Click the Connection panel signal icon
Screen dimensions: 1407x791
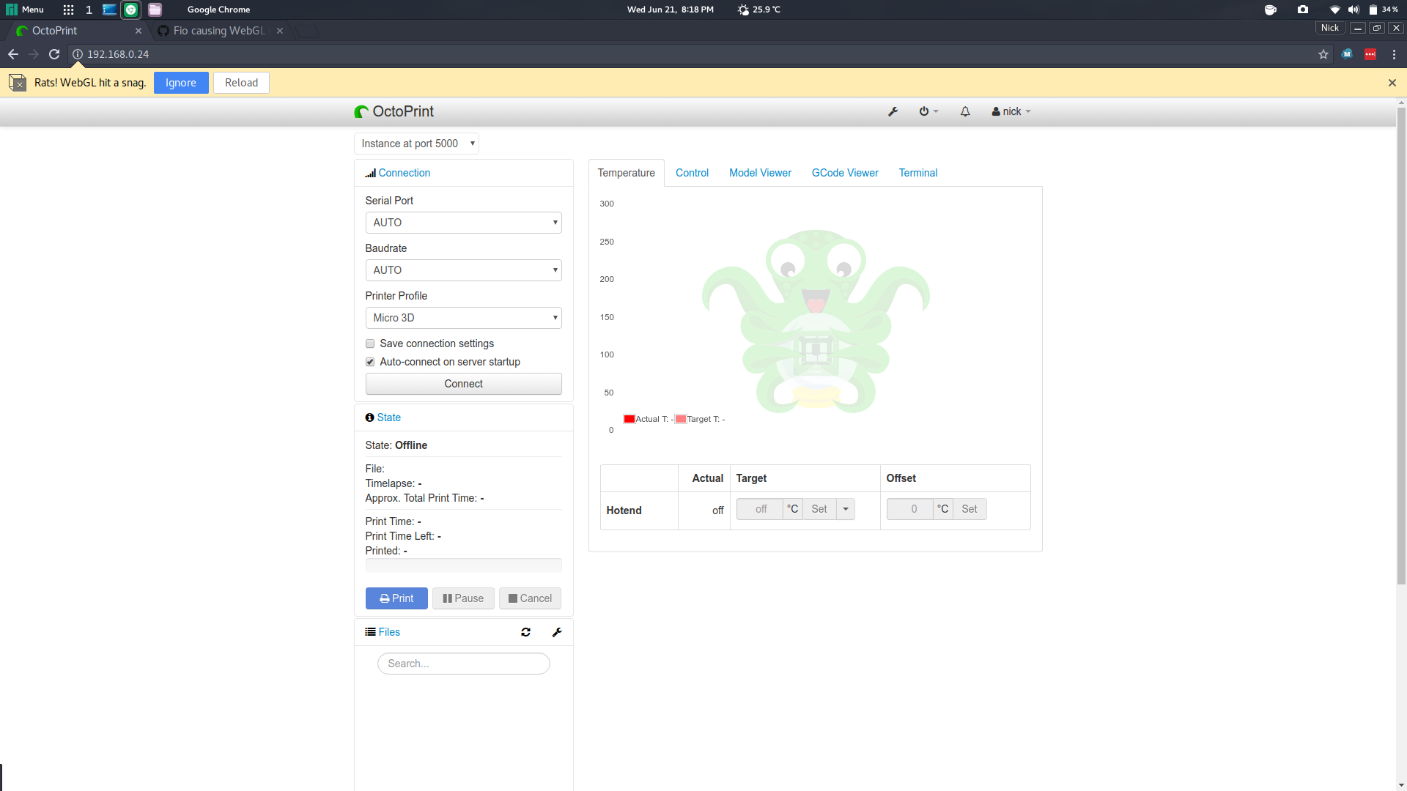pos(371,173)
